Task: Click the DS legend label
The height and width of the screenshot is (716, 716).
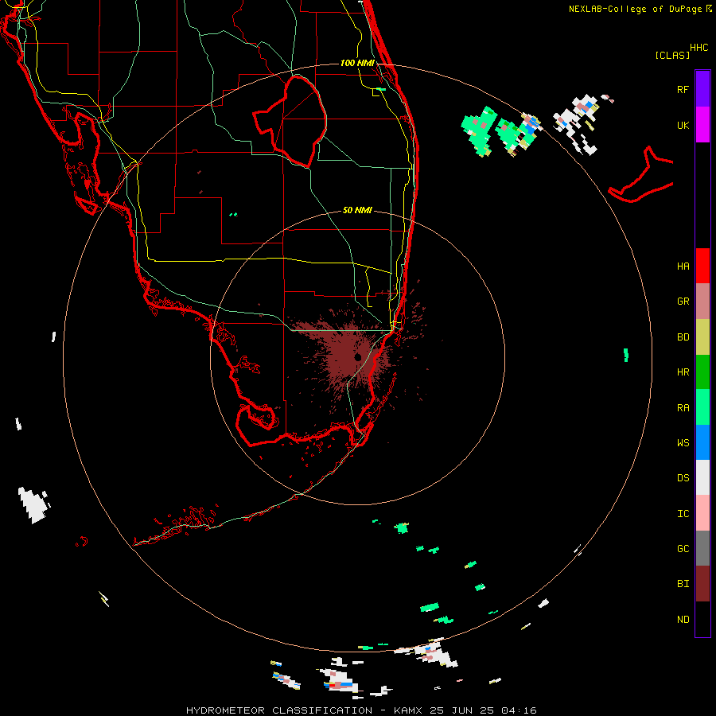Action: coord(683,478)
